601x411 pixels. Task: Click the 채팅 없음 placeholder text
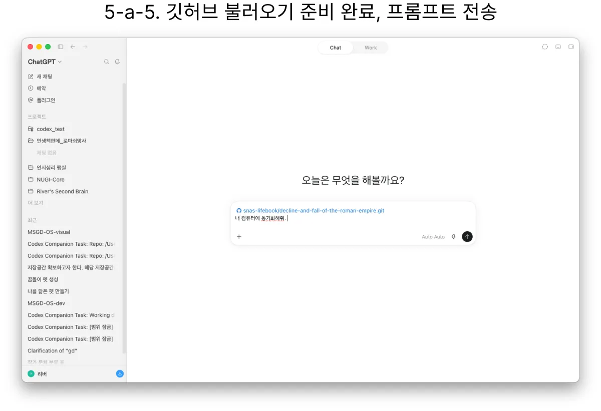(x=47, y=153)
